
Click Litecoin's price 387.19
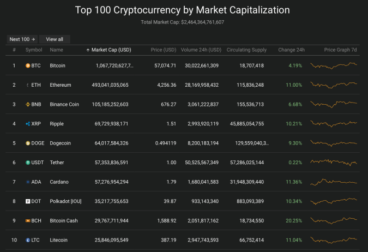click(x=168, y=240)
